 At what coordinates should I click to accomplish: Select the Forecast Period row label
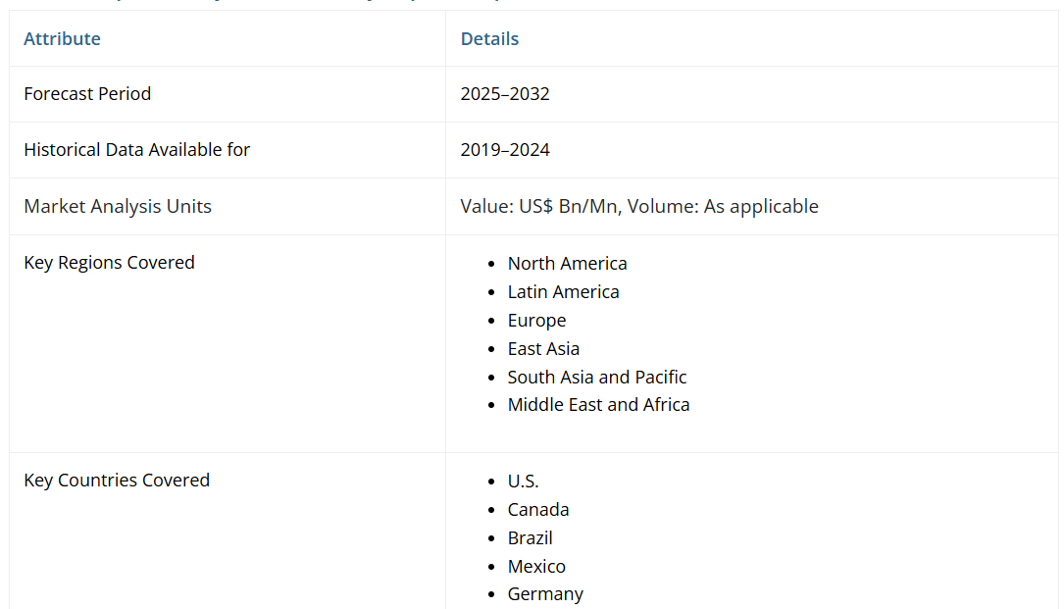pyautogui.click(x=87, y=94)
